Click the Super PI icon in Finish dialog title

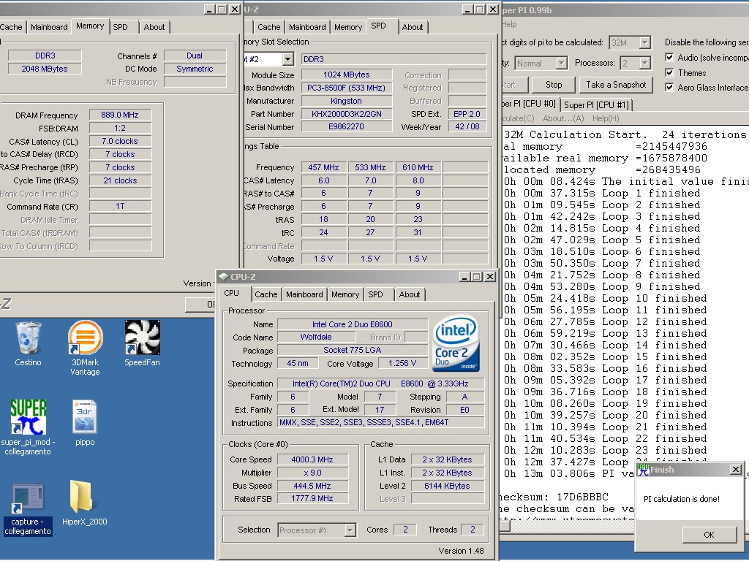(643, 470)
